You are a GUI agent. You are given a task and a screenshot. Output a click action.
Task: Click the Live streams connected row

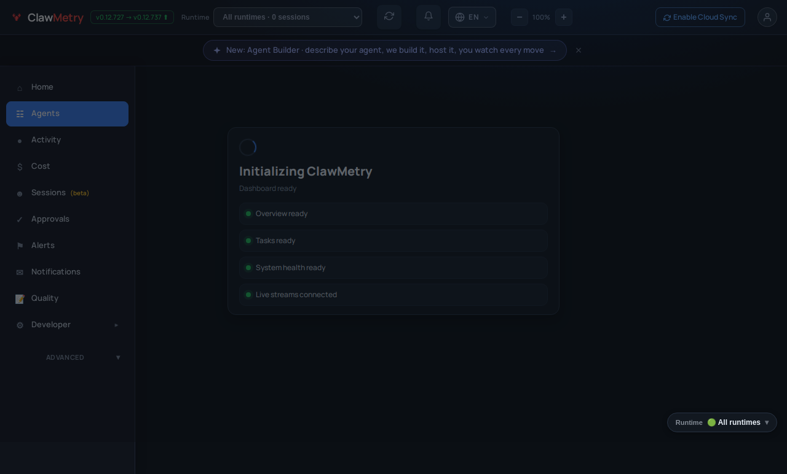pos(393,295)
